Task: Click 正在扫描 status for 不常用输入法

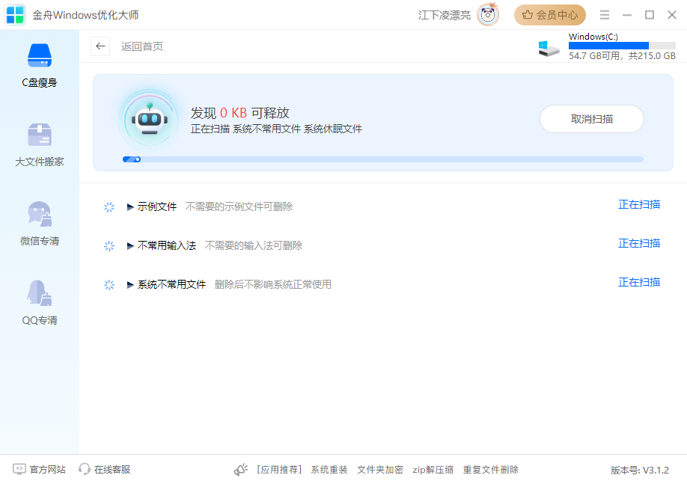Action: tap(639, 244)
